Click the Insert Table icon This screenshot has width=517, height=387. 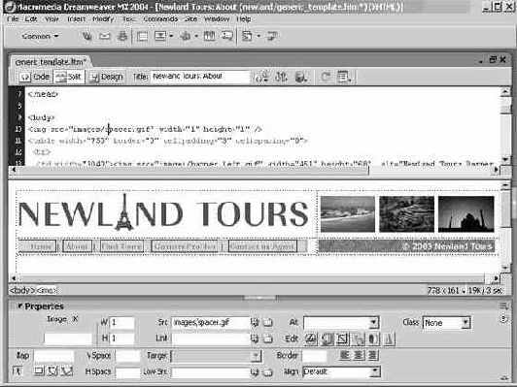[142, 36]
